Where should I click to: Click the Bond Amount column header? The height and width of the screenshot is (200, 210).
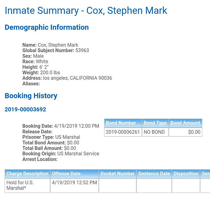(x=185, y=123)
